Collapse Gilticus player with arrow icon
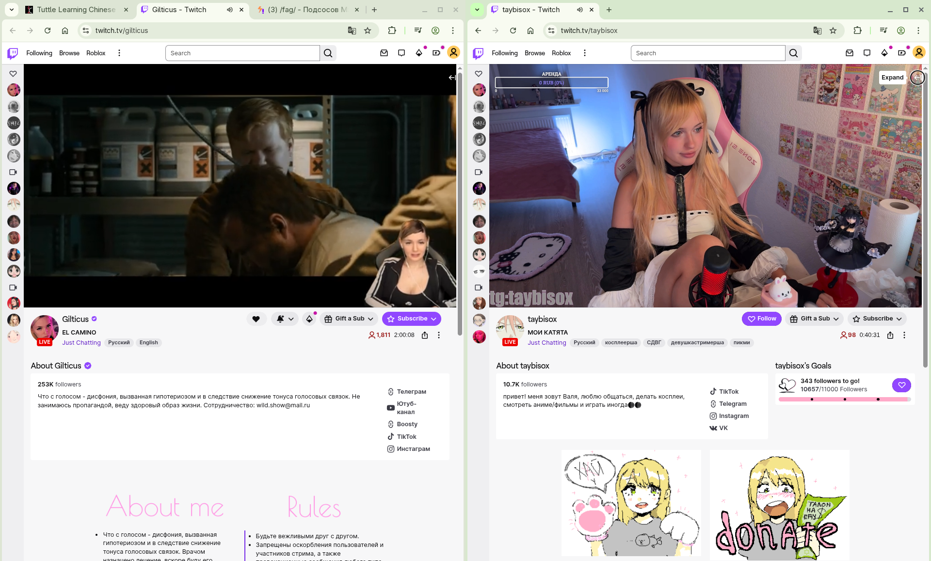The width and height of the screenshot is (931, 561). [x=452, y=78]
